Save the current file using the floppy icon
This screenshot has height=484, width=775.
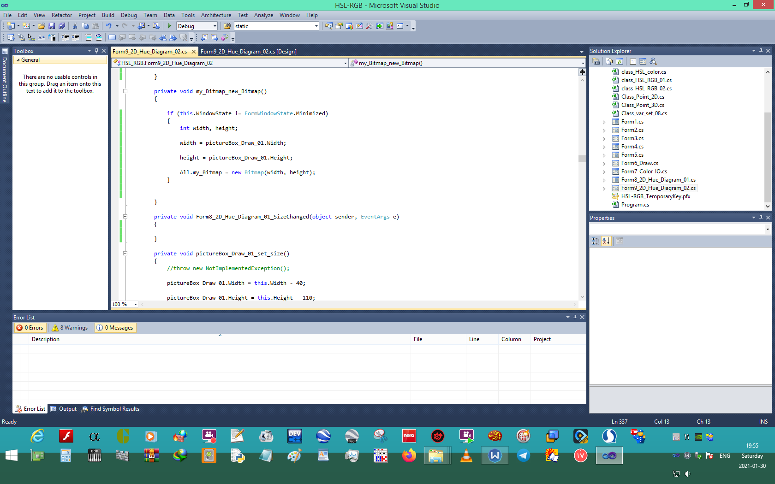pos(52,26)
